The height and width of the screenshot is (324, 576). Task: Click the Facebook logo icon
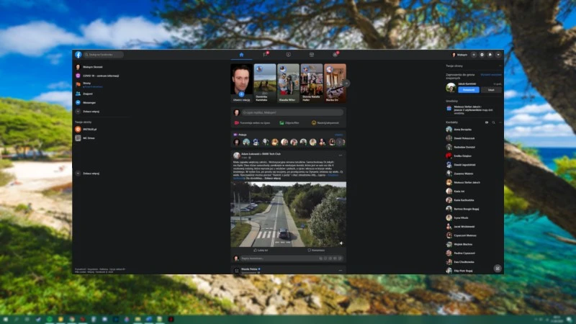(78, 55)
